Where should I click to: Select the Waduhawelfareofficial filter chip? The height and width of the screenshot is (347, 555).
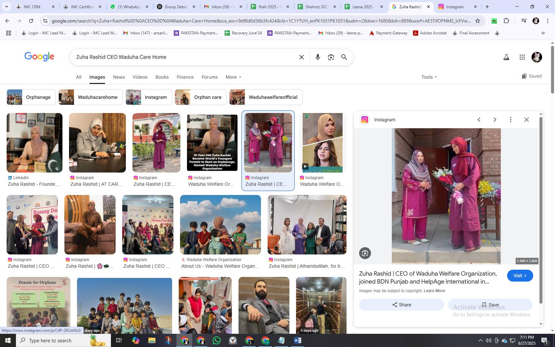266,97
